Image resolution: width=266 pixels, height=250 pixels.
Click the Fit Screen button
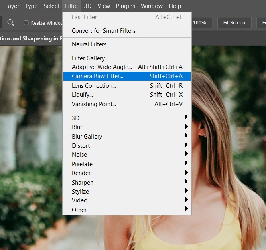234,23
